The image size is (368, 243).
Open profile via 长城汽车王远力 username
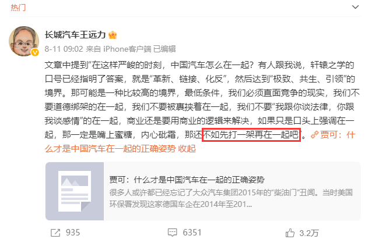(75, 35)
